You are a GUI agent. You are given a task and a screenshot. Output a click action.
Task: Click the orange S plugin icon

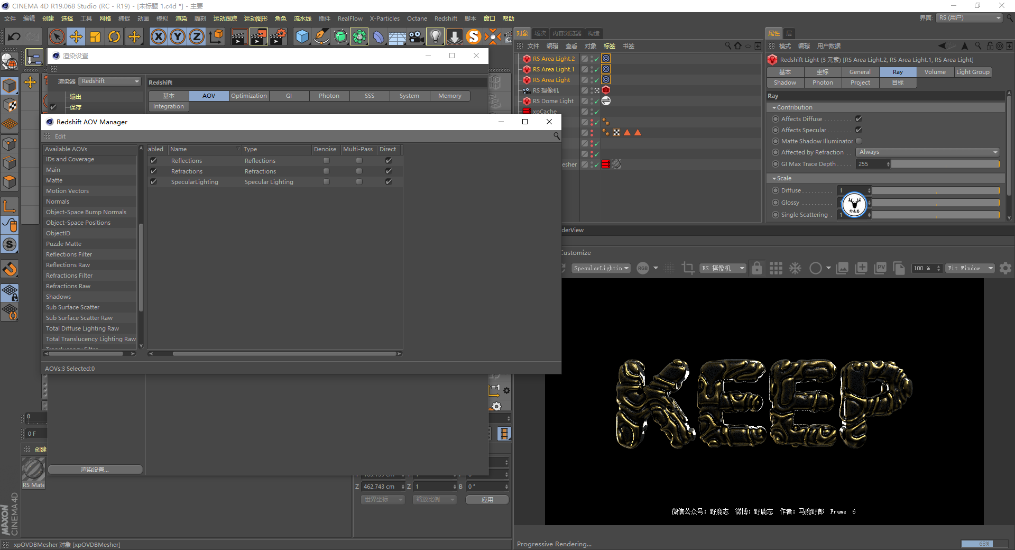coord(474,36)
